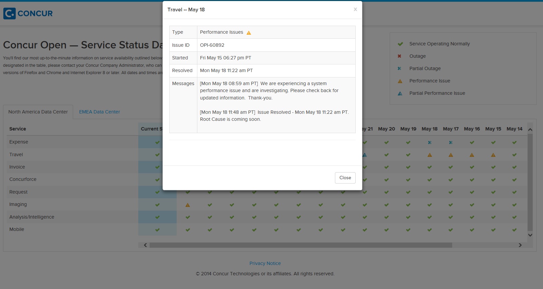Image resolution: width=543 pixels, height=289 pixels.
Task: Click Expense current status checkmark
Action: pos(157,142)
